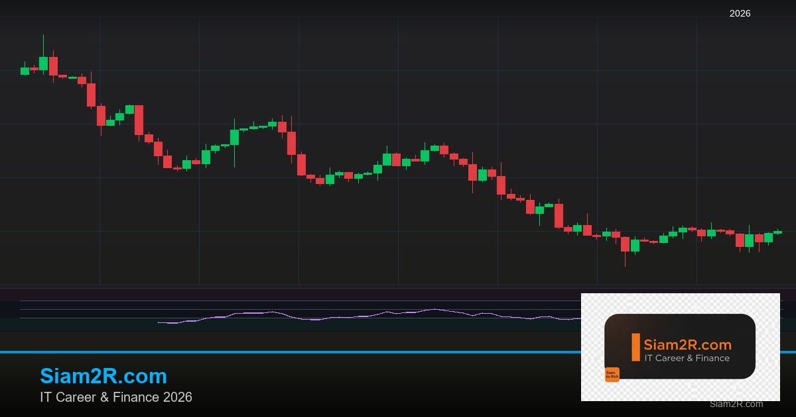Click the lowest red candle on the chart
796x417 pixels.
pos(625,244)
